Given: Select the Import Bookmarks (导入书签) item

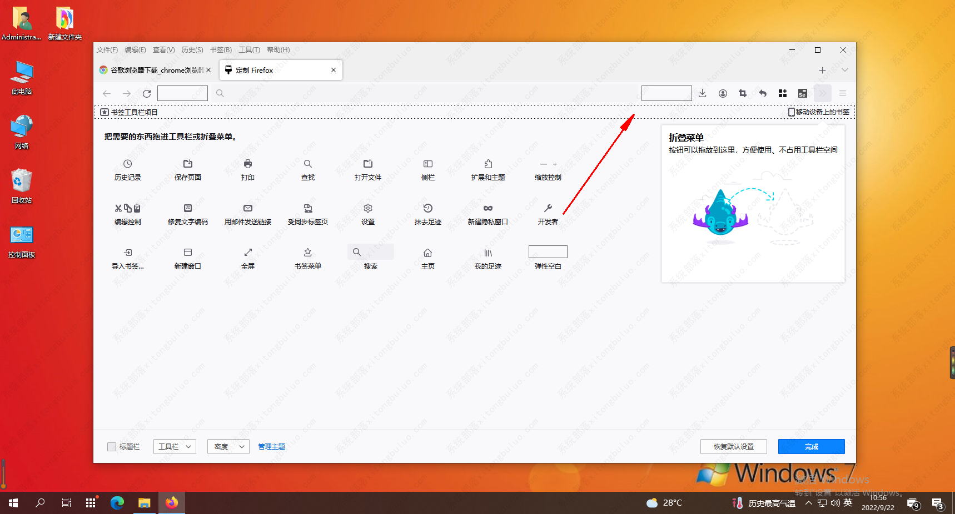Looking at the screenshot, I should (x=128, y=259).
